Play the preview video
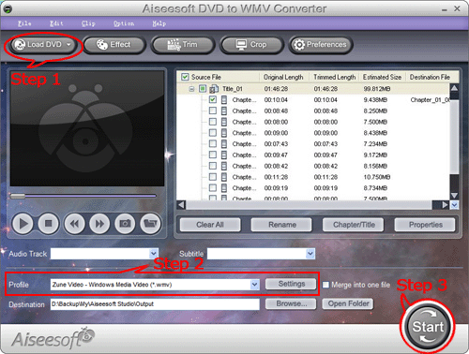 (x=23, y=224)
